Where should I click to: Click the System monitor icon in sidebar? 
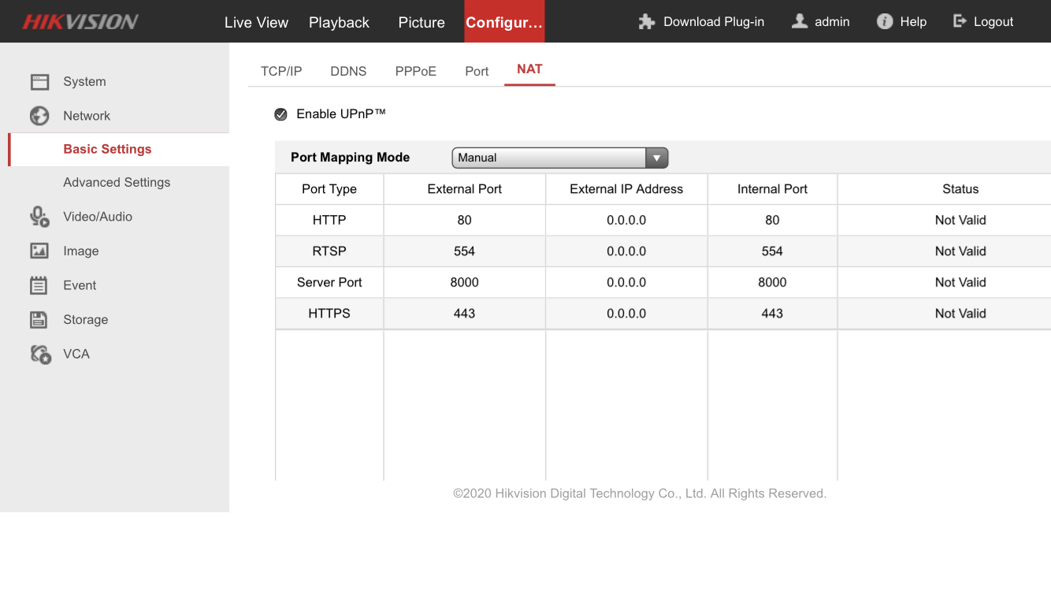point(39,82)
